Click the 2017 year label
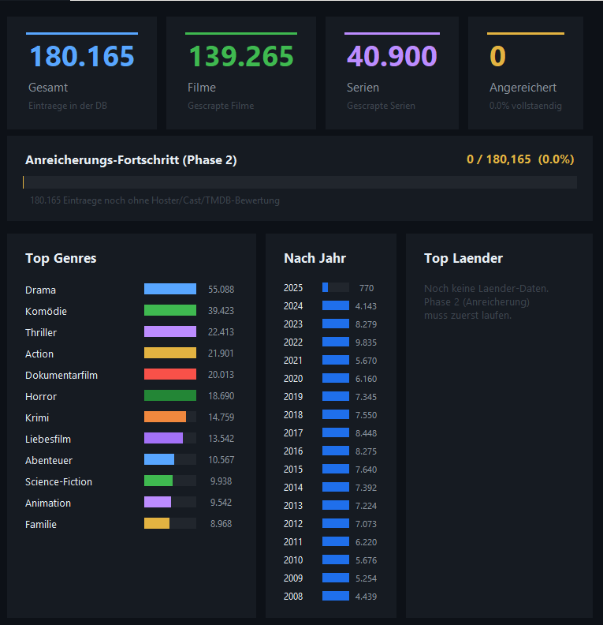The image size is (603, 625). [293, 433]
